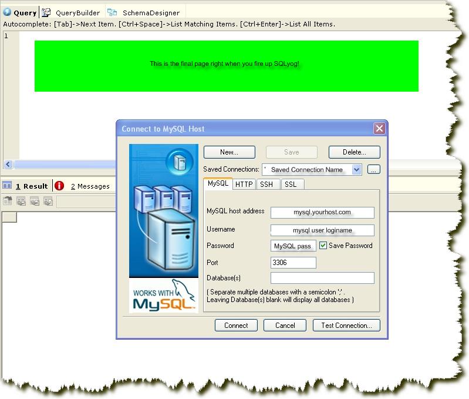Click the Works with MySQL logo
Screen dimensions: 469x399
point(164,295)
